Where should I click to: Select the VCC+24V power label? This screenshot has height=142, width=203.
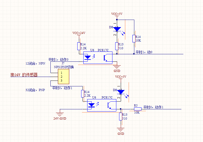click(x=79, y=33)
